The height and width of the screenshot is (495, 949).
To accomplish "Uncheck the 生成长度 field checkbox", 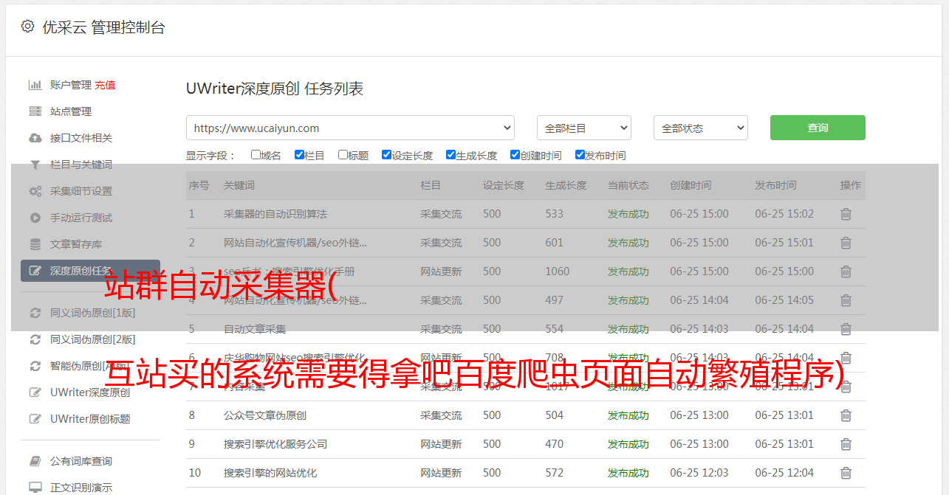I will point(450,155).
